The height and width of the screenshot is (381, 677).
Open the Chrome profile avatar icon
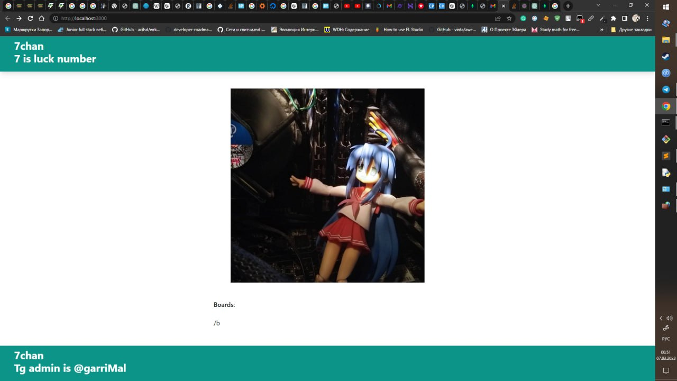pyautogui.click(x=636, y=18)
